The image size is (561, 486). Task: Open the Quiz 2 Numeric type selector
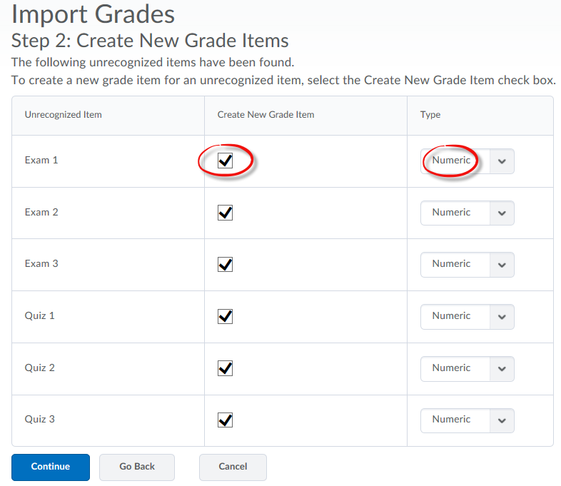[467, 369]
